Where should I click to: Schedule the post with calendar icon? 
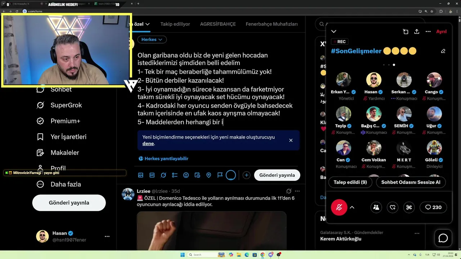[x=197, y=175]
